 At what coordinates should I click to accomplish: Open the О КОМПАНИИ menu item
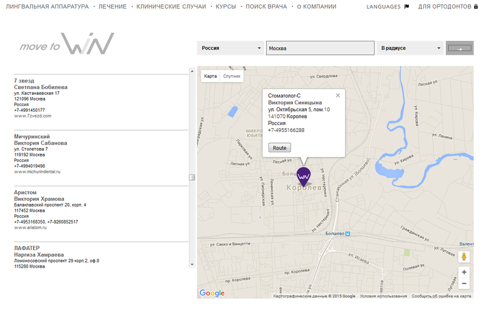point(317,6)
